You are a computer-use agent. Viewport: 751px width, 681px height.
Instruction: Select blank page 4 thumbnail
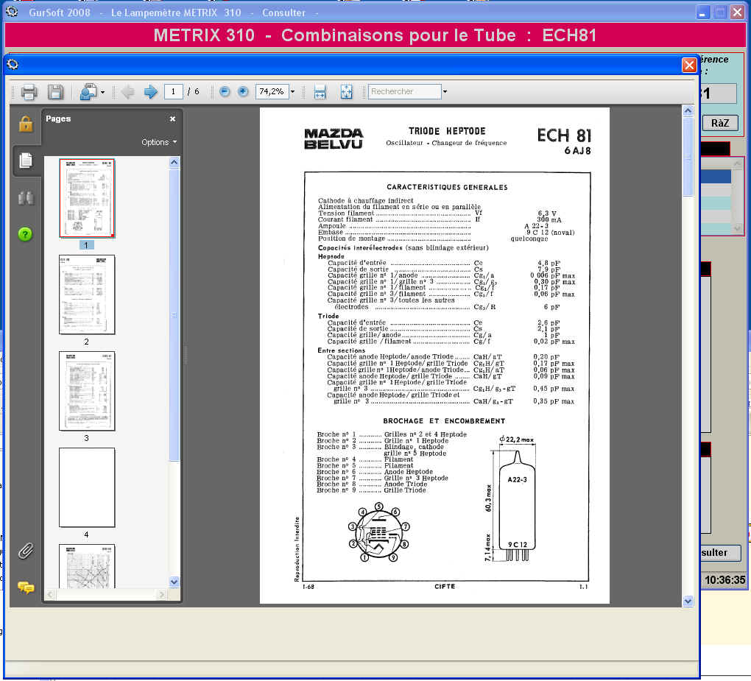(x=87, y=487)
